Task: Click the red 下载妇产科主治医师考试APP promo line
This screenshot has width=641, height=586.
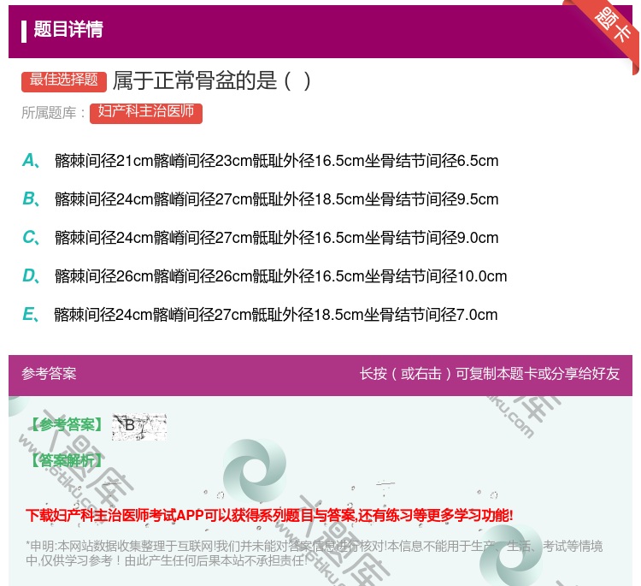Action: 269,515
